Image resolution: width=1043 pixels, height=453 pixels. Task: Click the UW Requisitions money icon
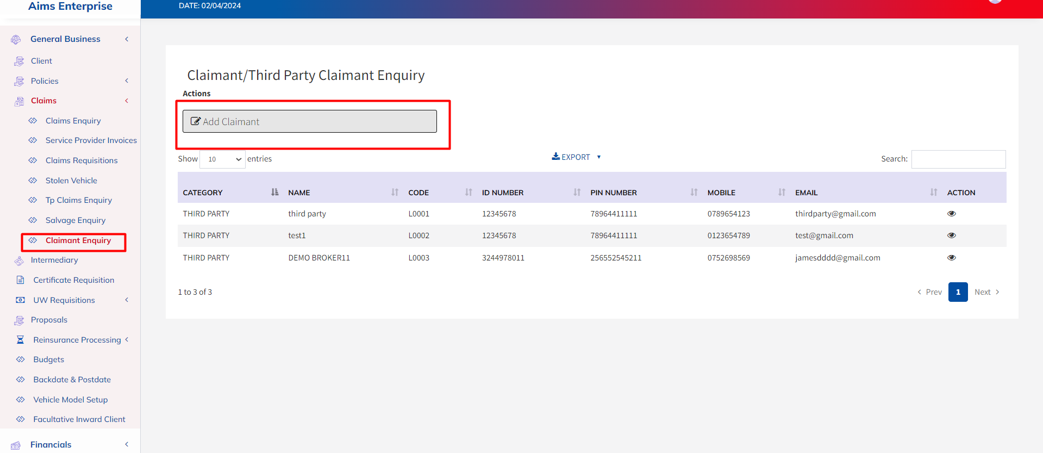[21, 300]
